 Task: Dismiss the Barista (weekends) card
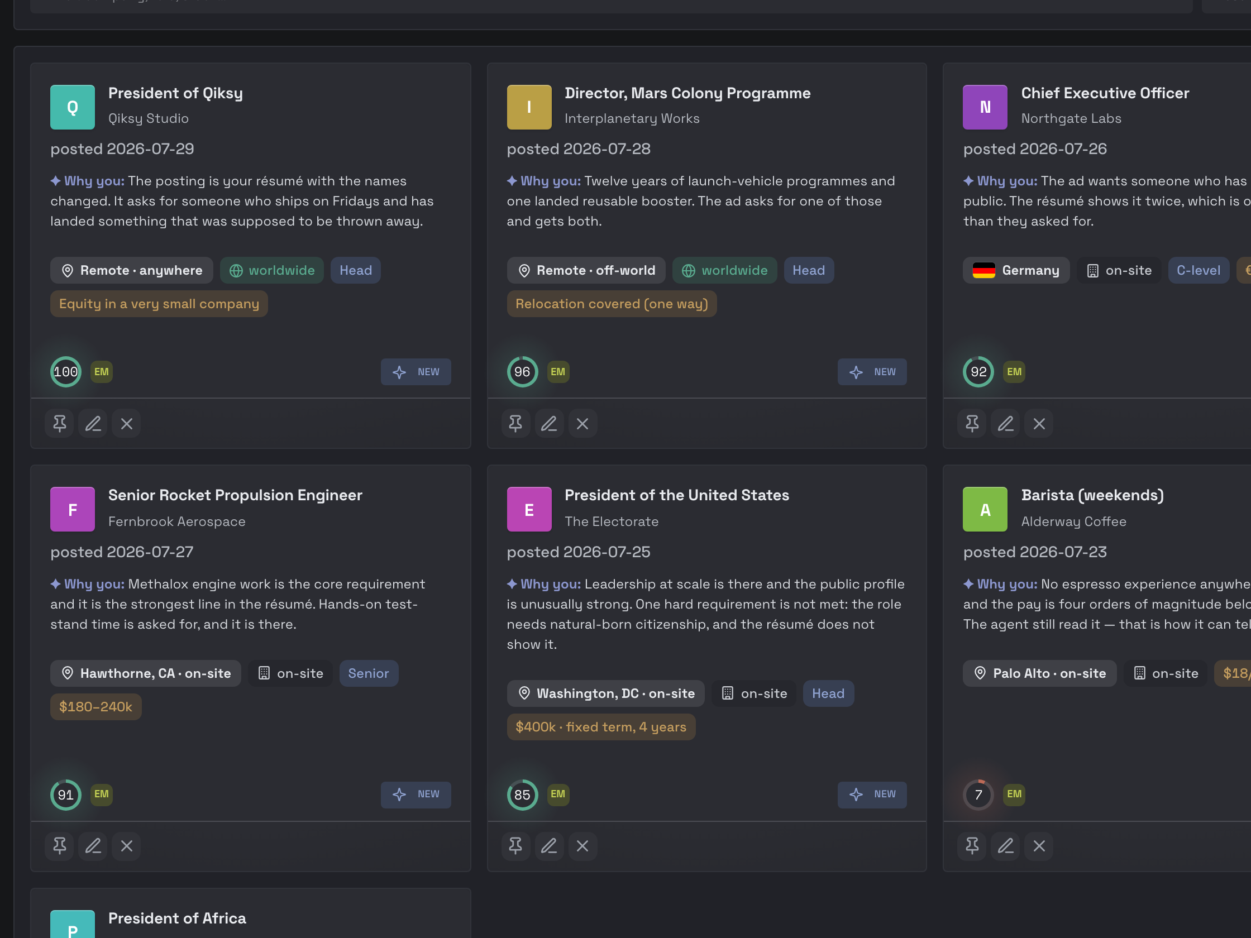point(1039,846)
